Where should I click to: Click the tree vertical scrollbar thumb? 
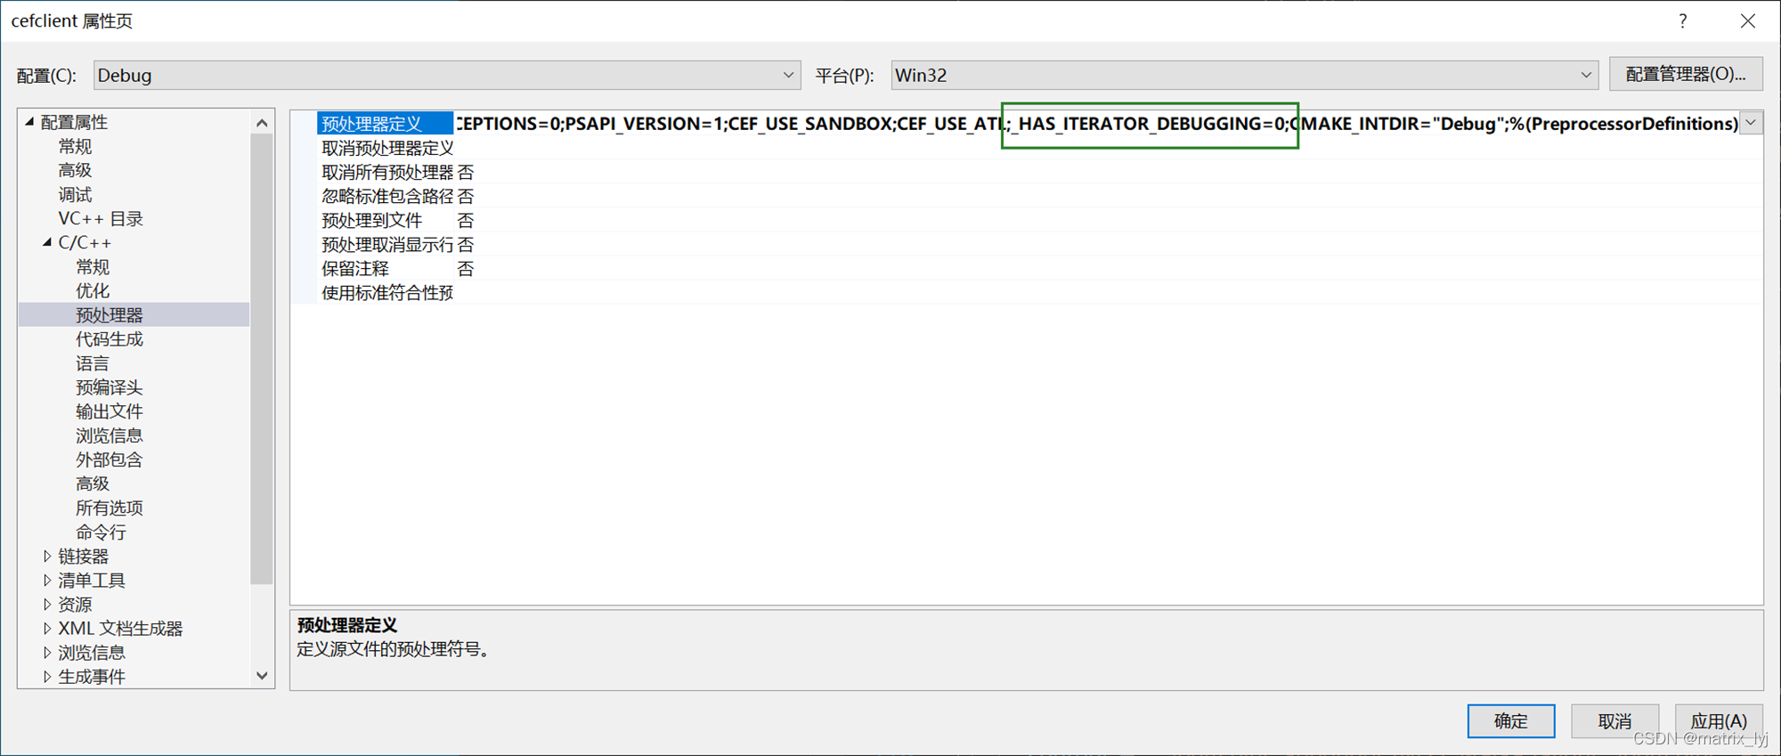tap(262, 359)
